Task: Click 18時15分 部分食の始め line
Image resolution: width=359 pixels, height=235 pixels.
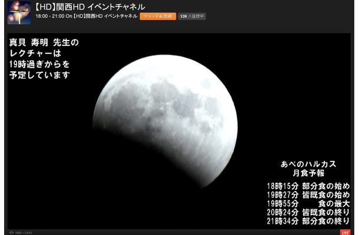Action: (308, 186)
